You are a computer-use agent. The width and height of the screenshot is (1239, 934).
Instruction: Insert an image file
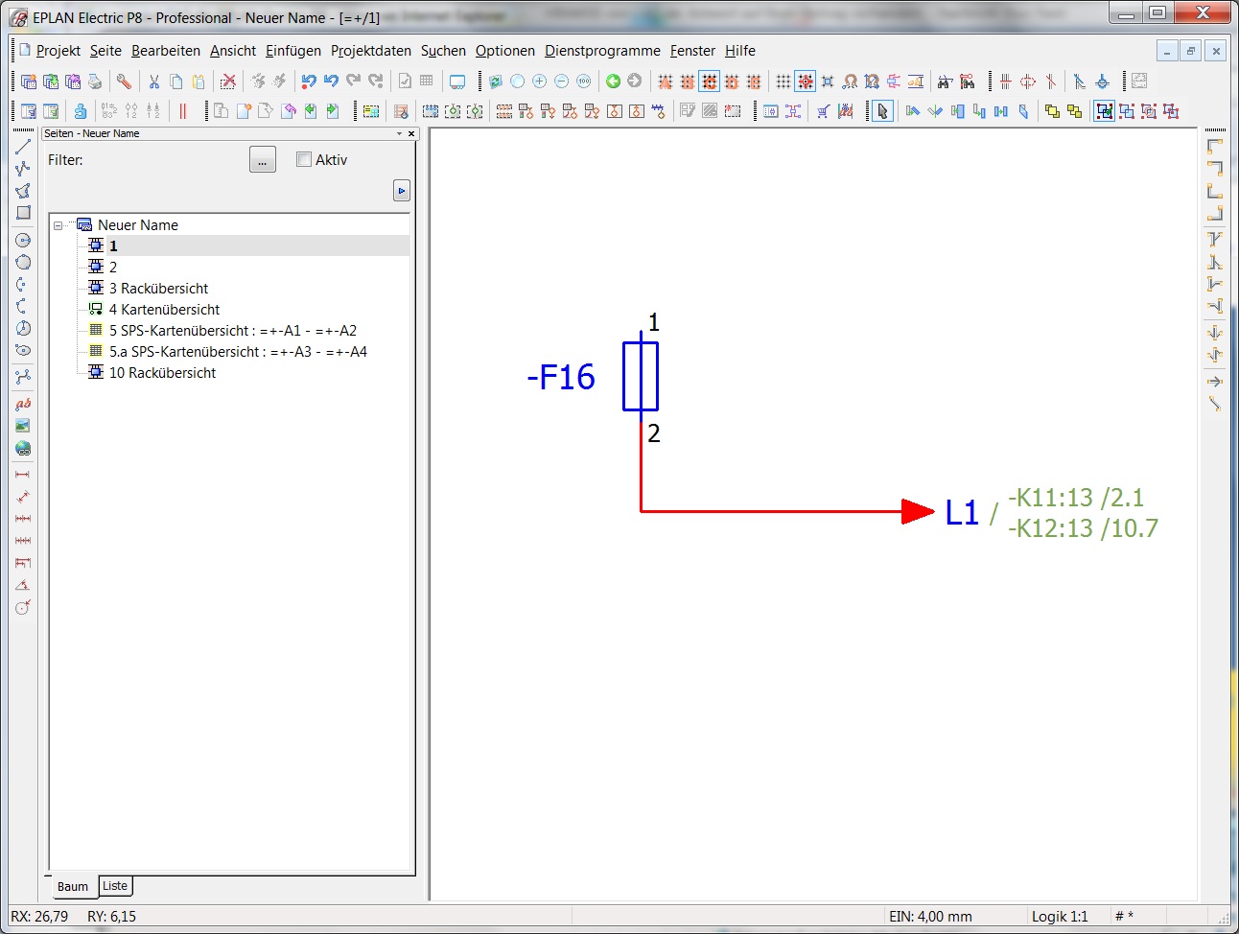[23, 426]
